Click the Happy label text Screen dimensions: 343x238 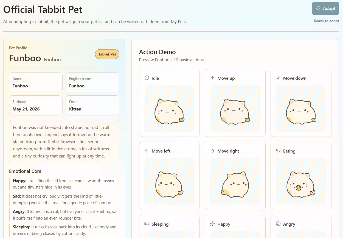[x=224, y=224]
